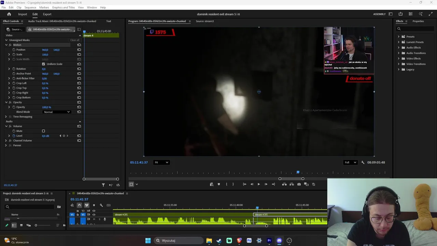This screenshot has height=246, width=437.
Task: Add marker button in timeline toolbar
Action: click(94, 205)
